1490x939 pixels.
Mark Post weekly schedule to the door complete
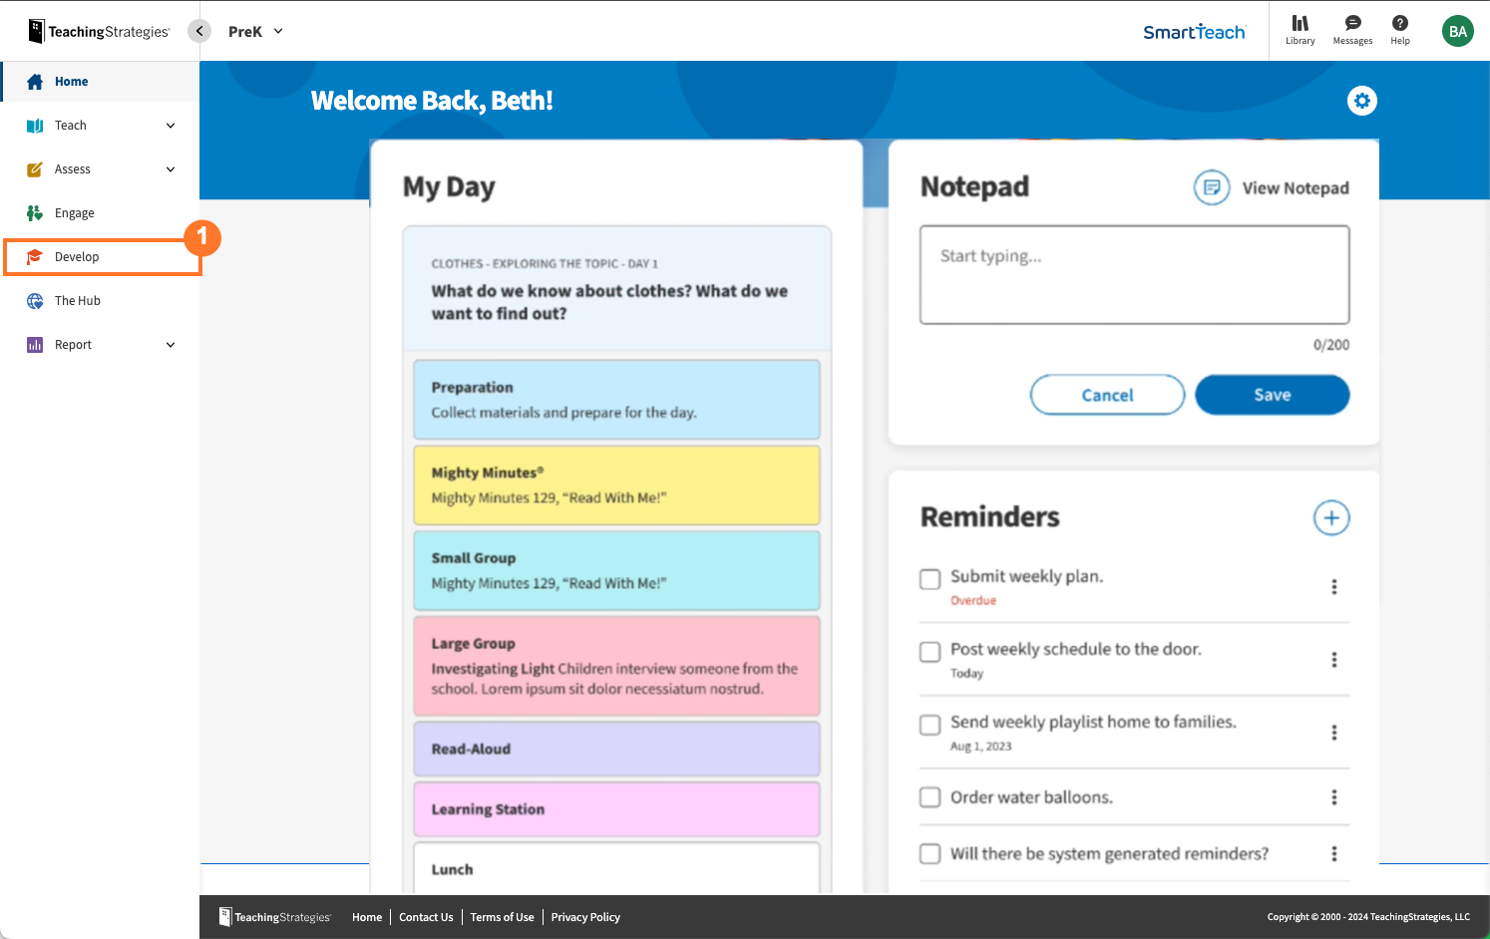point(930,652)
